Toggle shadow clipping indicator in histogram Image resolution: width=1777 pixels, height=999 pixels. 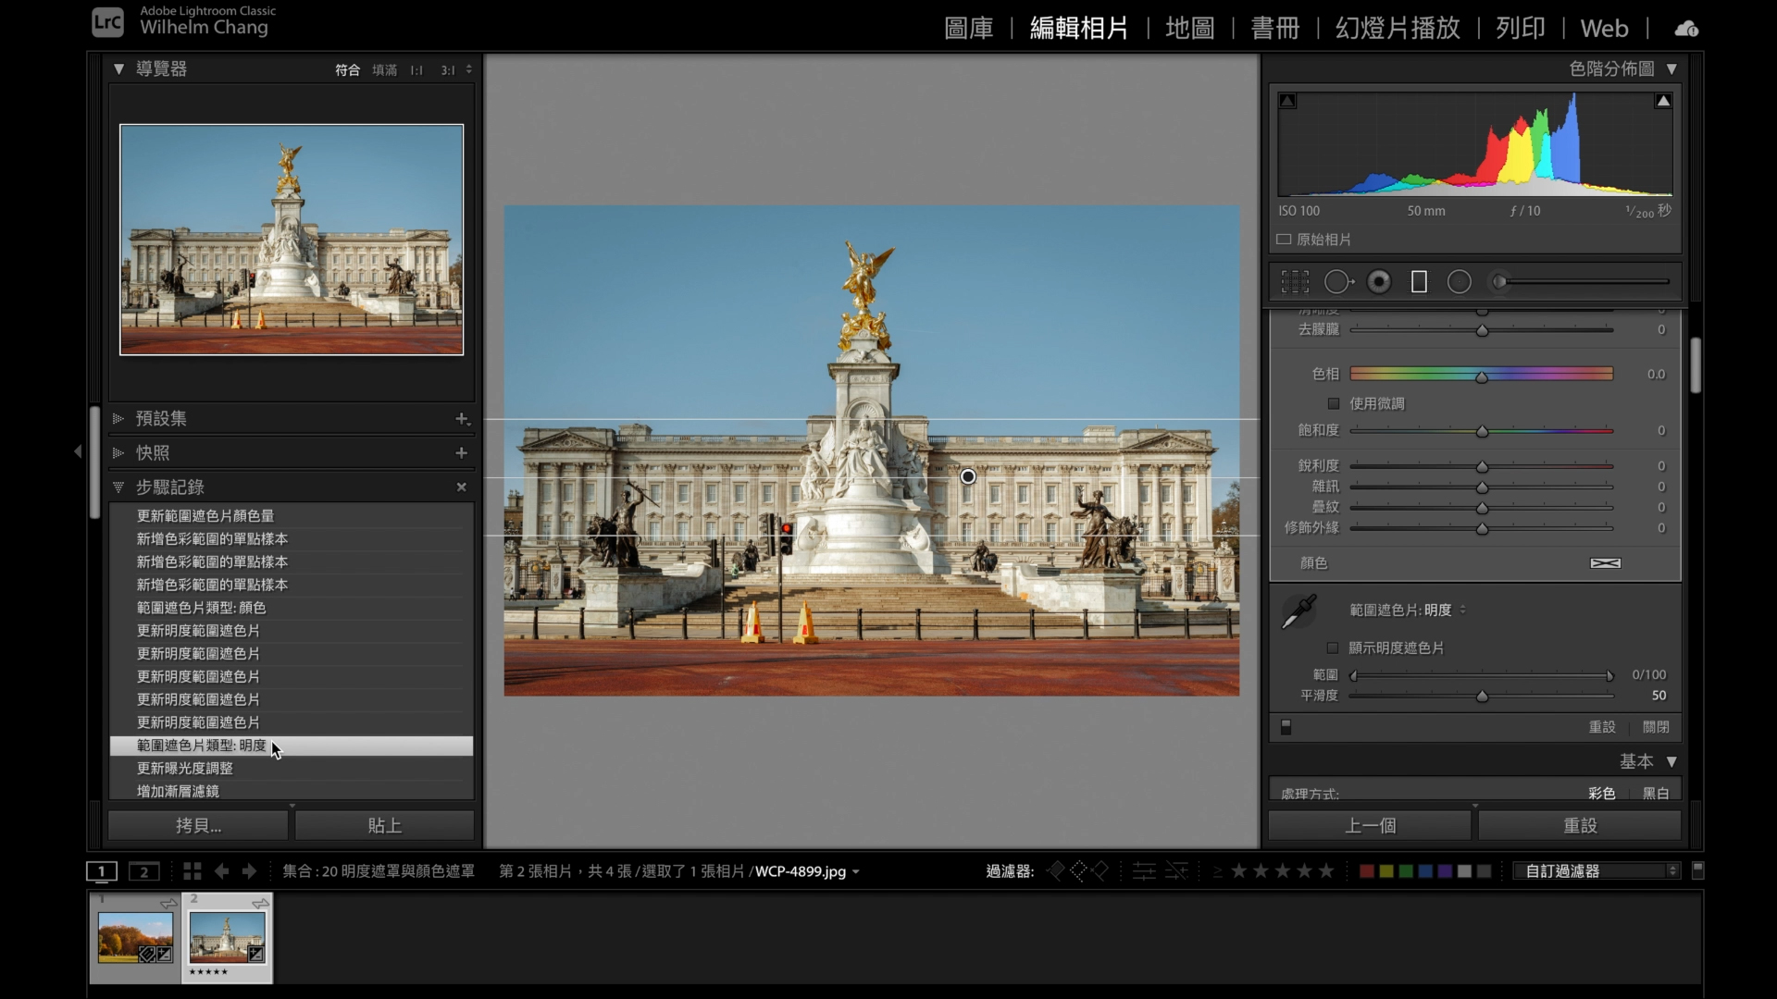1287,101
